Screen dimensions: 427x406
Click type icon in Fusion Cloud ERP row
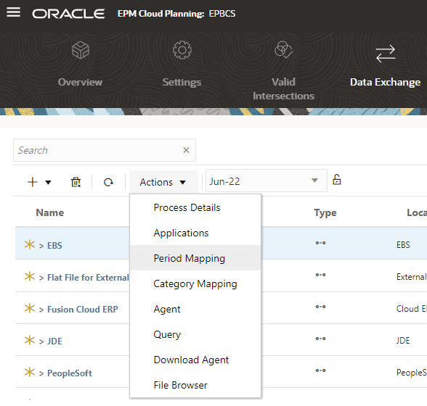coord(320,307)
